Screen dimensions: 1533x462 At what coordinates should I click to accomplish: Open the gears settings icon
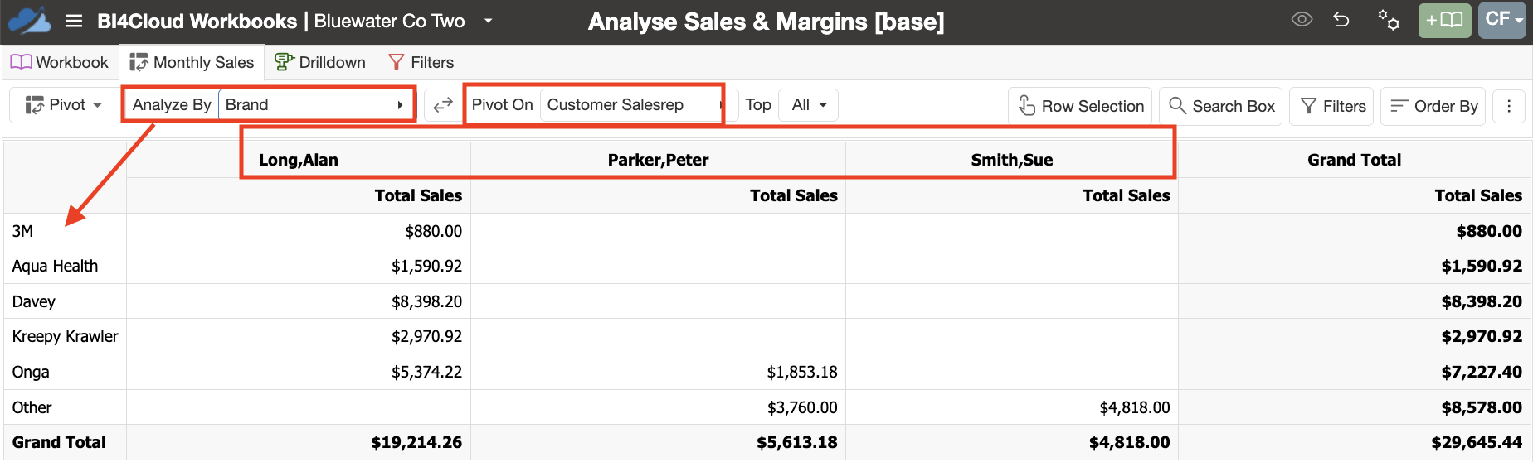click(1388, 20)
